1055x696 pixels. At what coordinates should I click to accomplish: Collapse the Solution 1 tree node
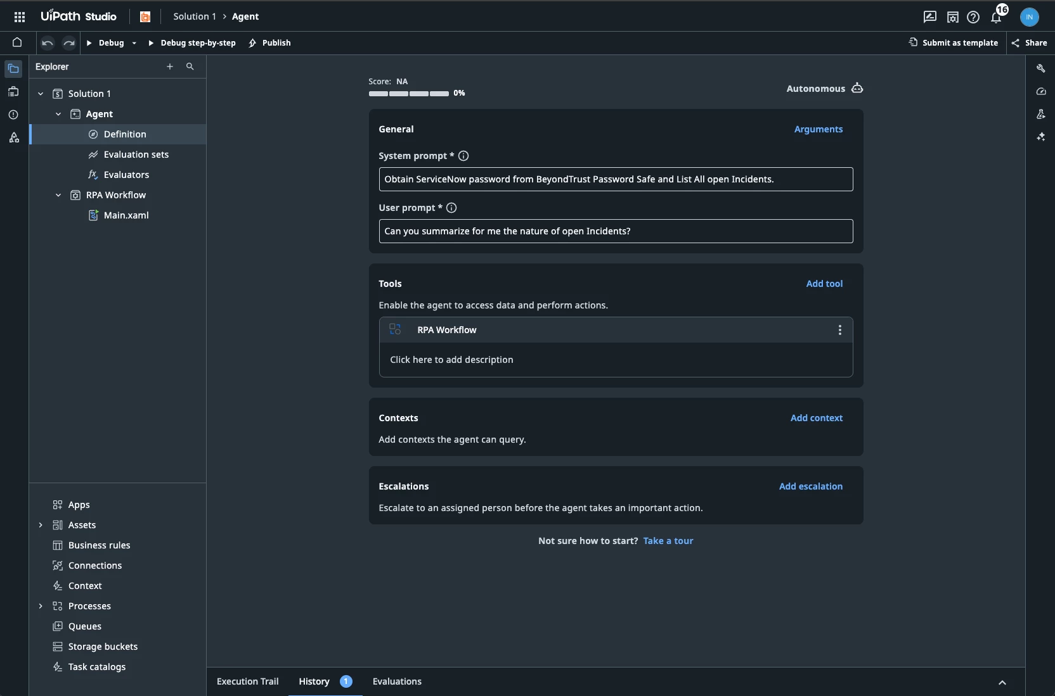pyautogui.click(x=41, y=94)
